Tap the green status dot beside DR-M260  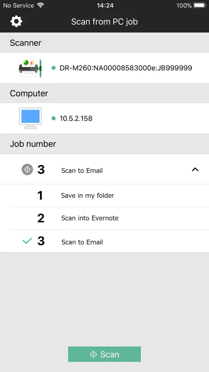tap(54, 68)
